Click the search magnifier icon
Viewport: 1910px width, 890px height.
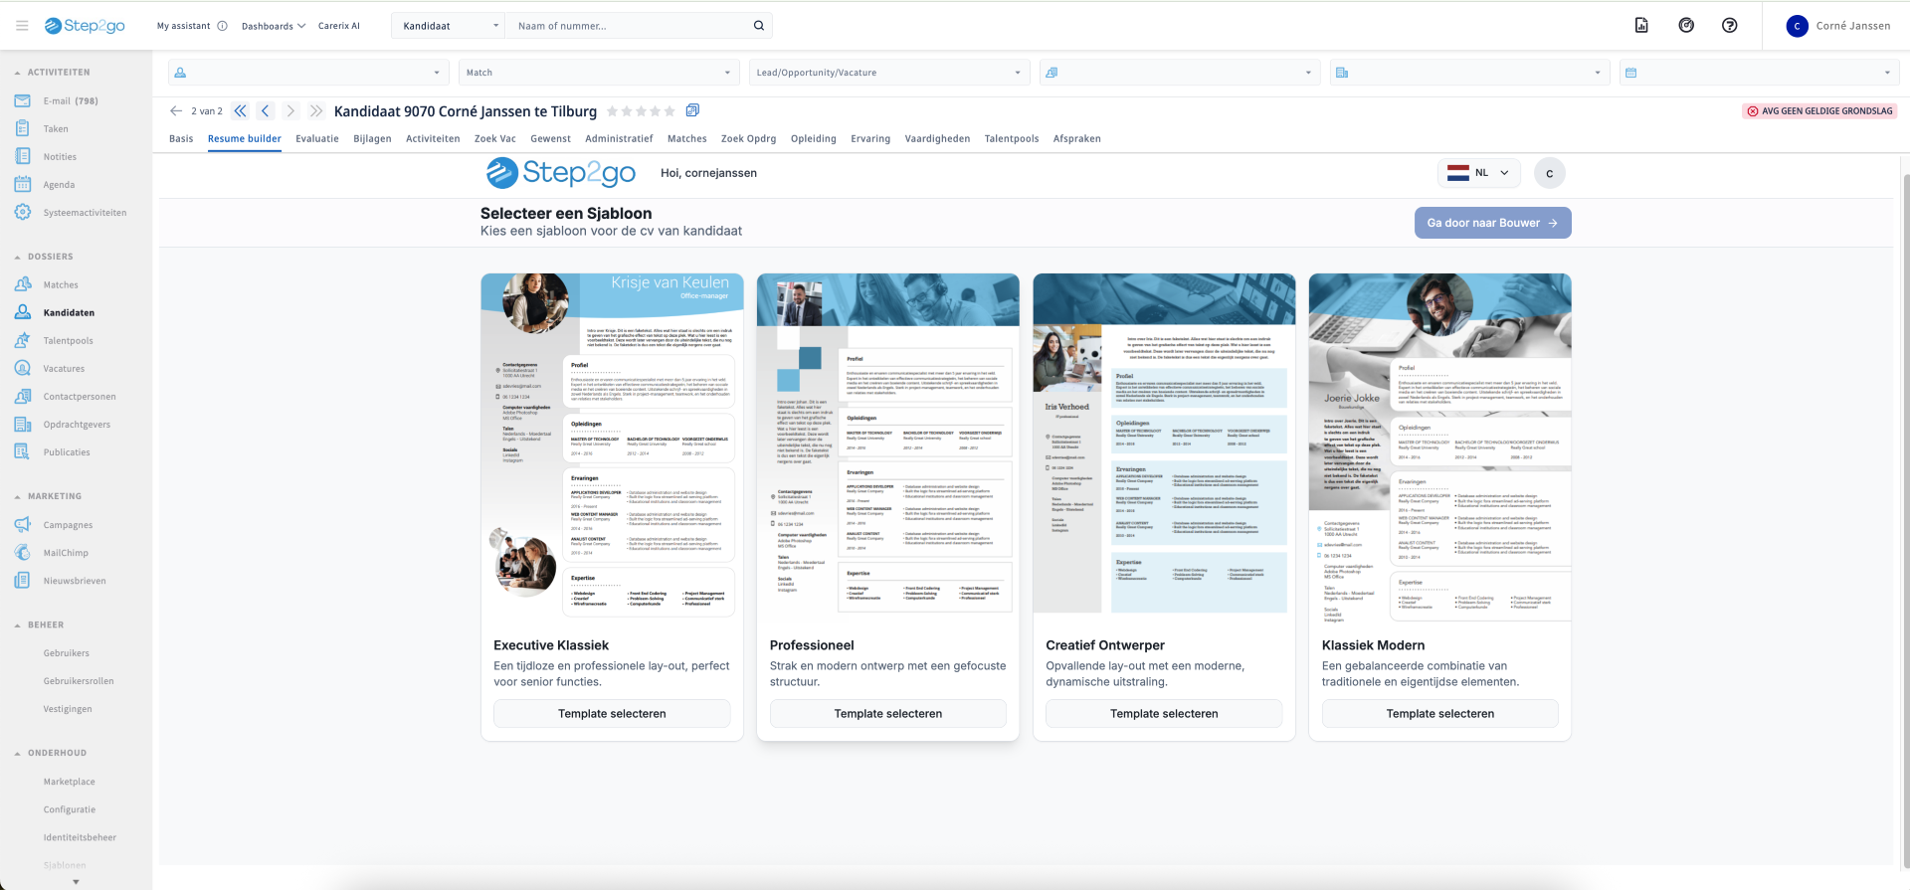[758, 26]
